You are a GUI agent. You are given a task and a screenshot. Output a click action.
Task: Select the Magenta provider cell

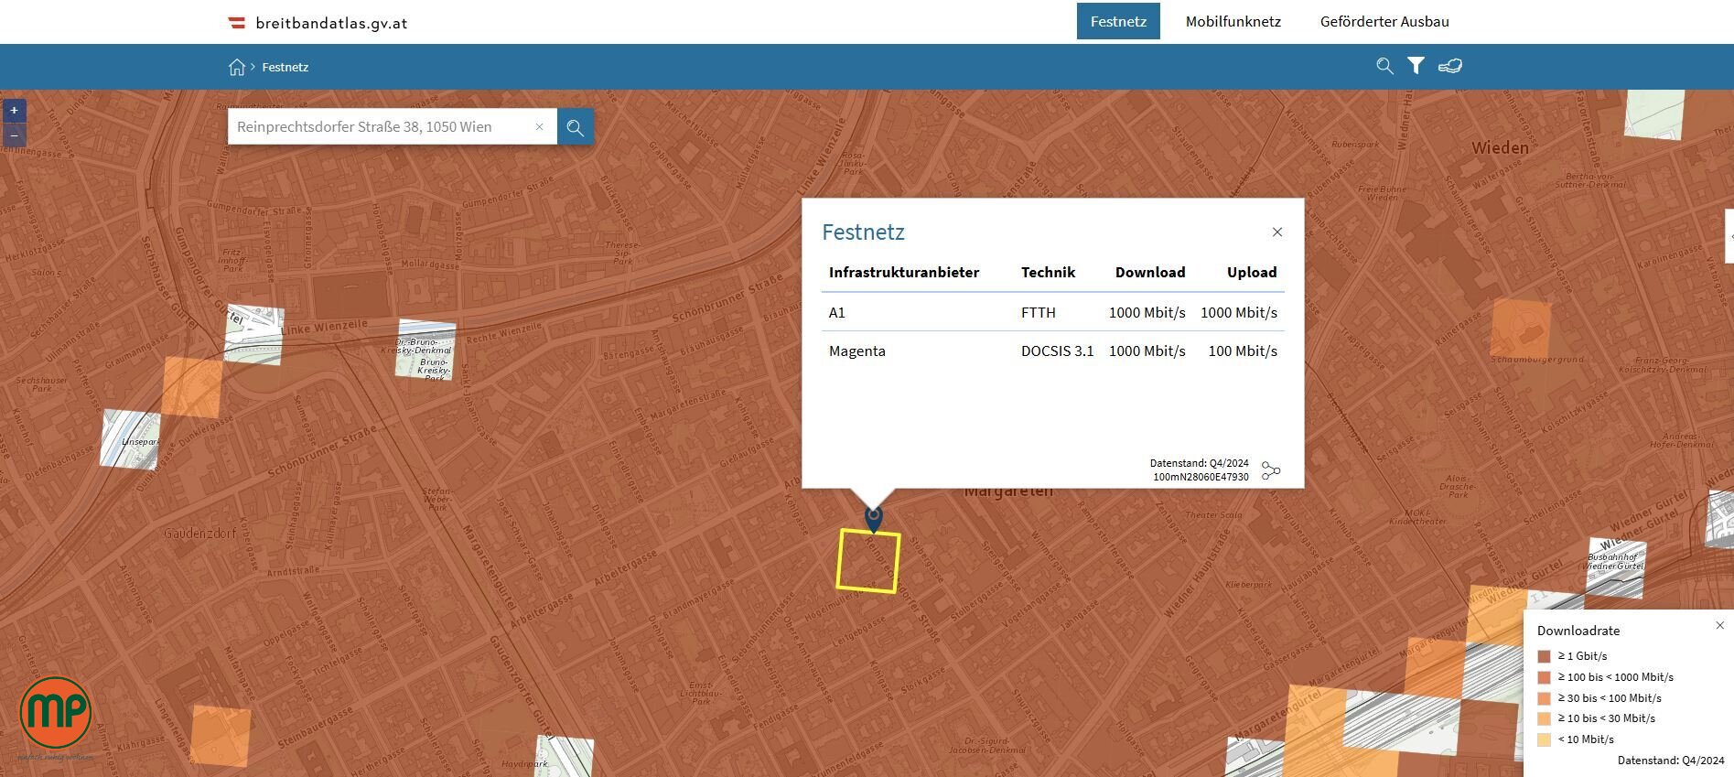(x=857, y=351)
